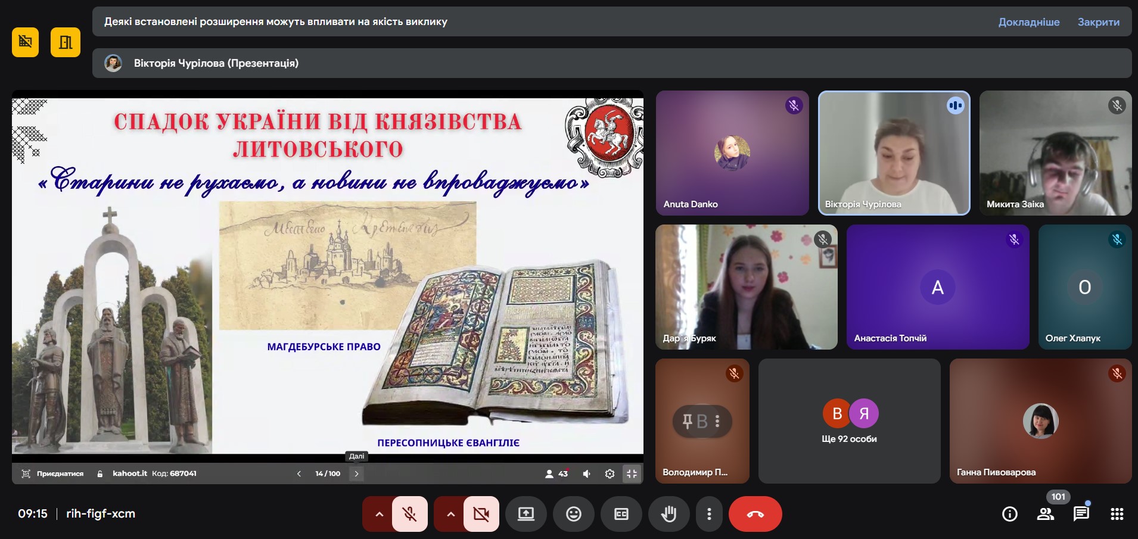The image size is (1138, 539).
Task: Click Дар'я Буряк video tile
Action: click(747, 287)
